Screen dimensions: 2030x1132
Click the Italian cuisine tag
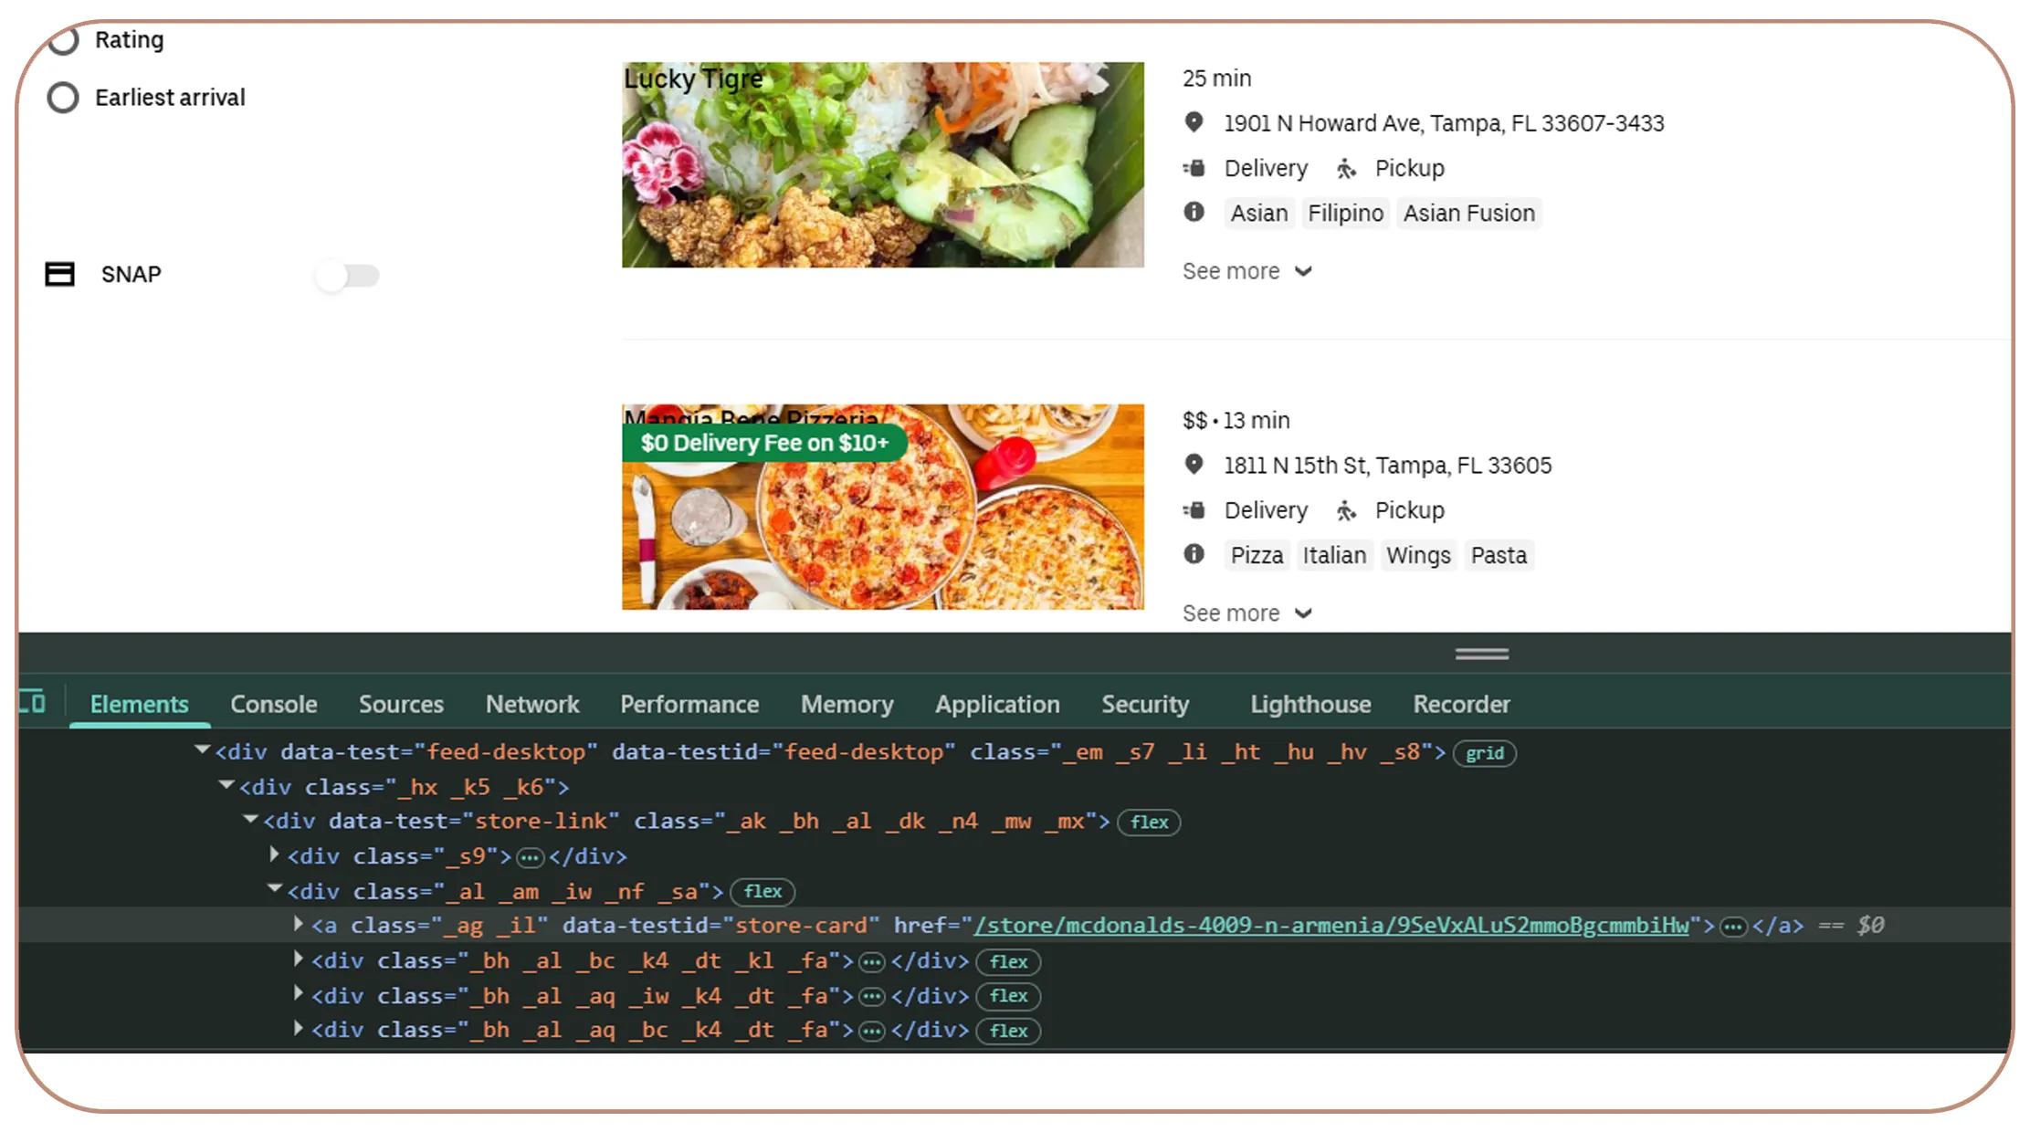tap(1334, 555)
